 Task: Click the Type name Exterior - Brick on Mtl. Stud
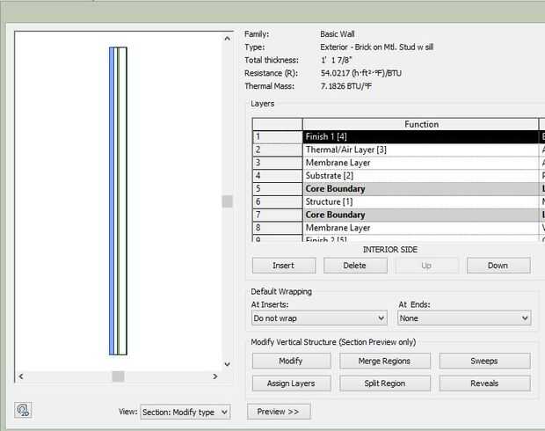click(x=377, y=47)
